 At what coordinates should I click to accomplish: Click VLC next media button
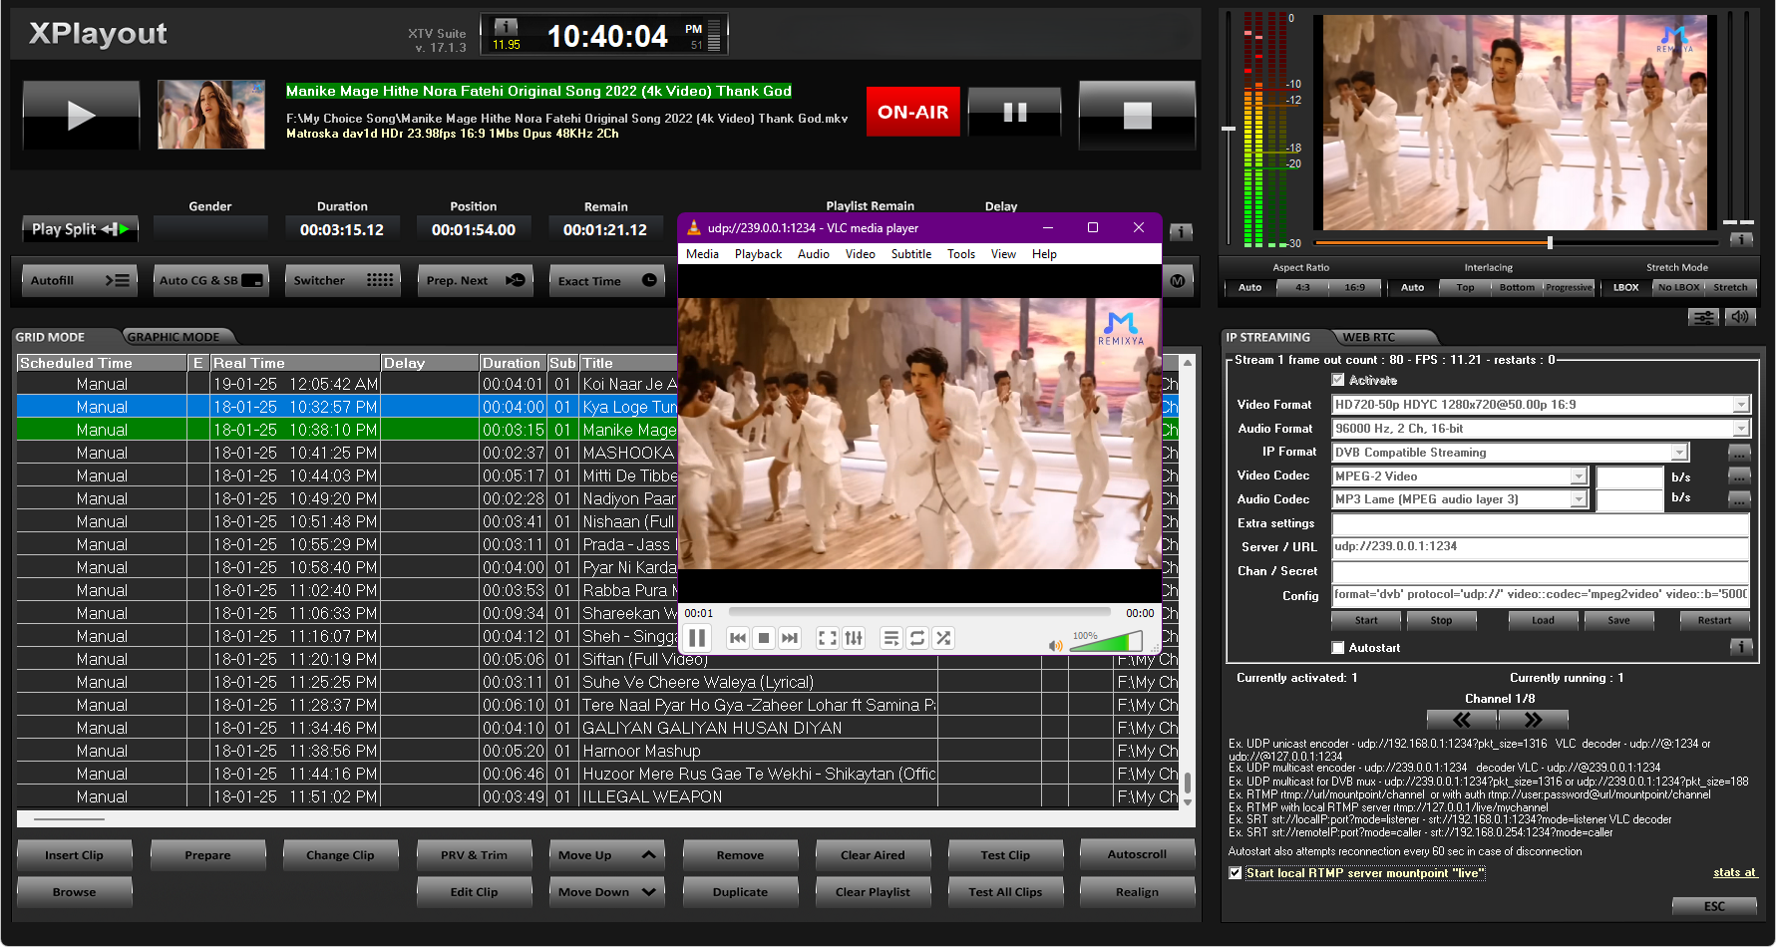[790, 638]
